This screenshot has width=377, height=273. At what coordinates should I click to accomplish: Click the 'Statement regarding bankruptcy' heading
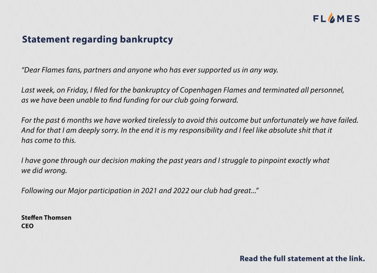pyautogui.click(x=97, y=39)
